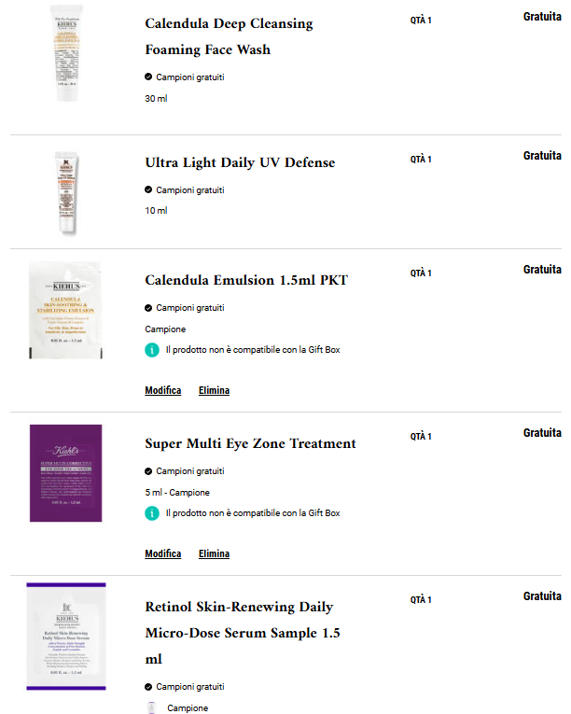View the Calendula Face Wash tube thumbnail
The image size is (571, 714).
tap(67, 53)
